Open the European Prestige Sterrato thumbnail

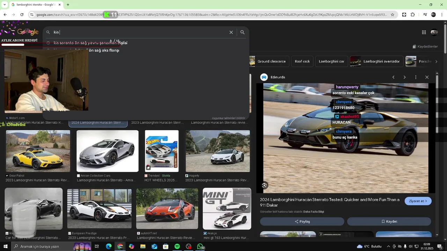(100, 209)
